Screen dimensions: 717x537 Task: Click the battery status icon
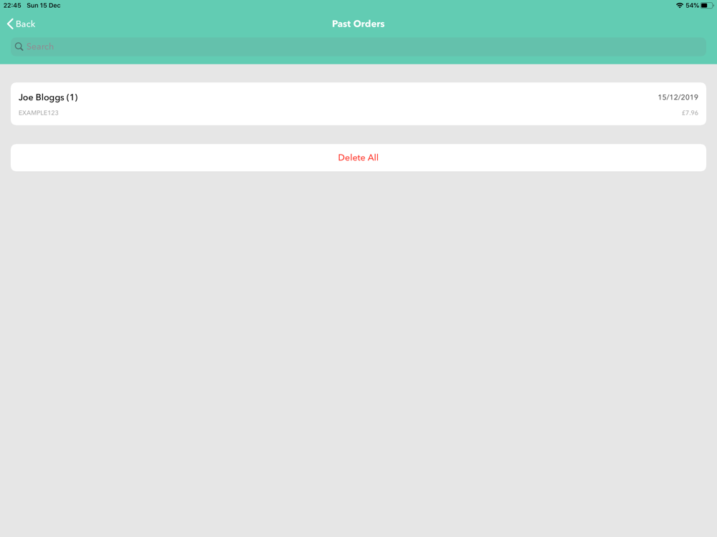(707, 6)
